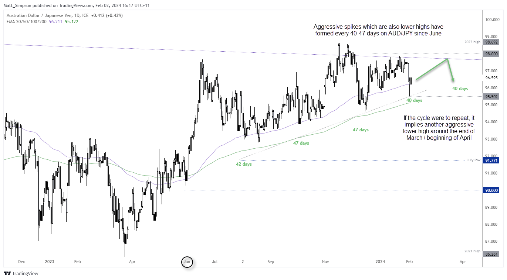Click the 40 days label under the February candle
Viewport: 507px width, 280px height.
click(414, 100)
